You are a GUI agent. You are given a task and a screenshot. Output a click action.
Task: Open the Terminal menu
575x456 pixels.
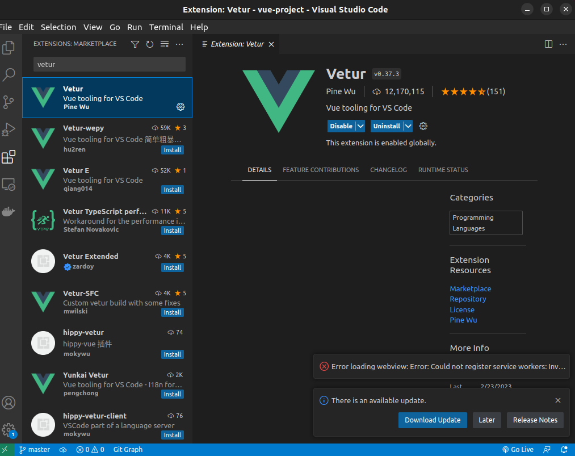click(x=166, y=27)
